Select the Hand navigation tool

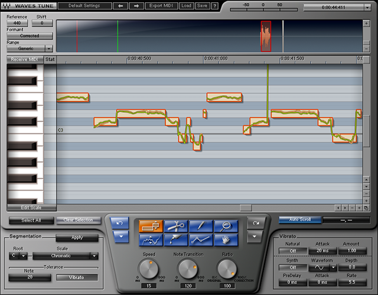[x=226, y=240]
